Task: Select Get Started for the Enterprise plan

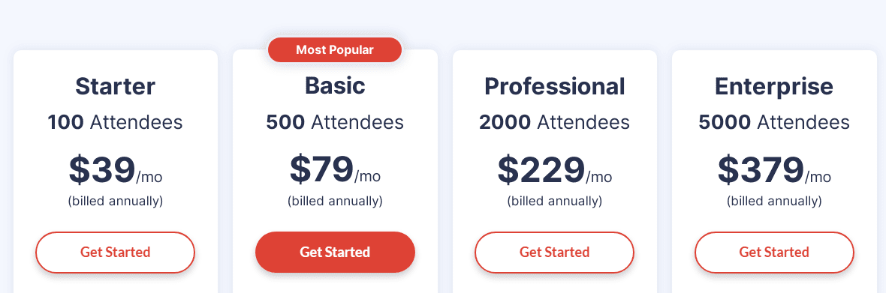Action: (x=774, y=252)
